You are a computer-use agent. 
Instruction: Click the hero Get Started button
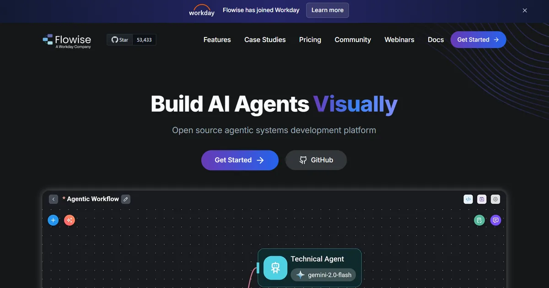(240, 160)
